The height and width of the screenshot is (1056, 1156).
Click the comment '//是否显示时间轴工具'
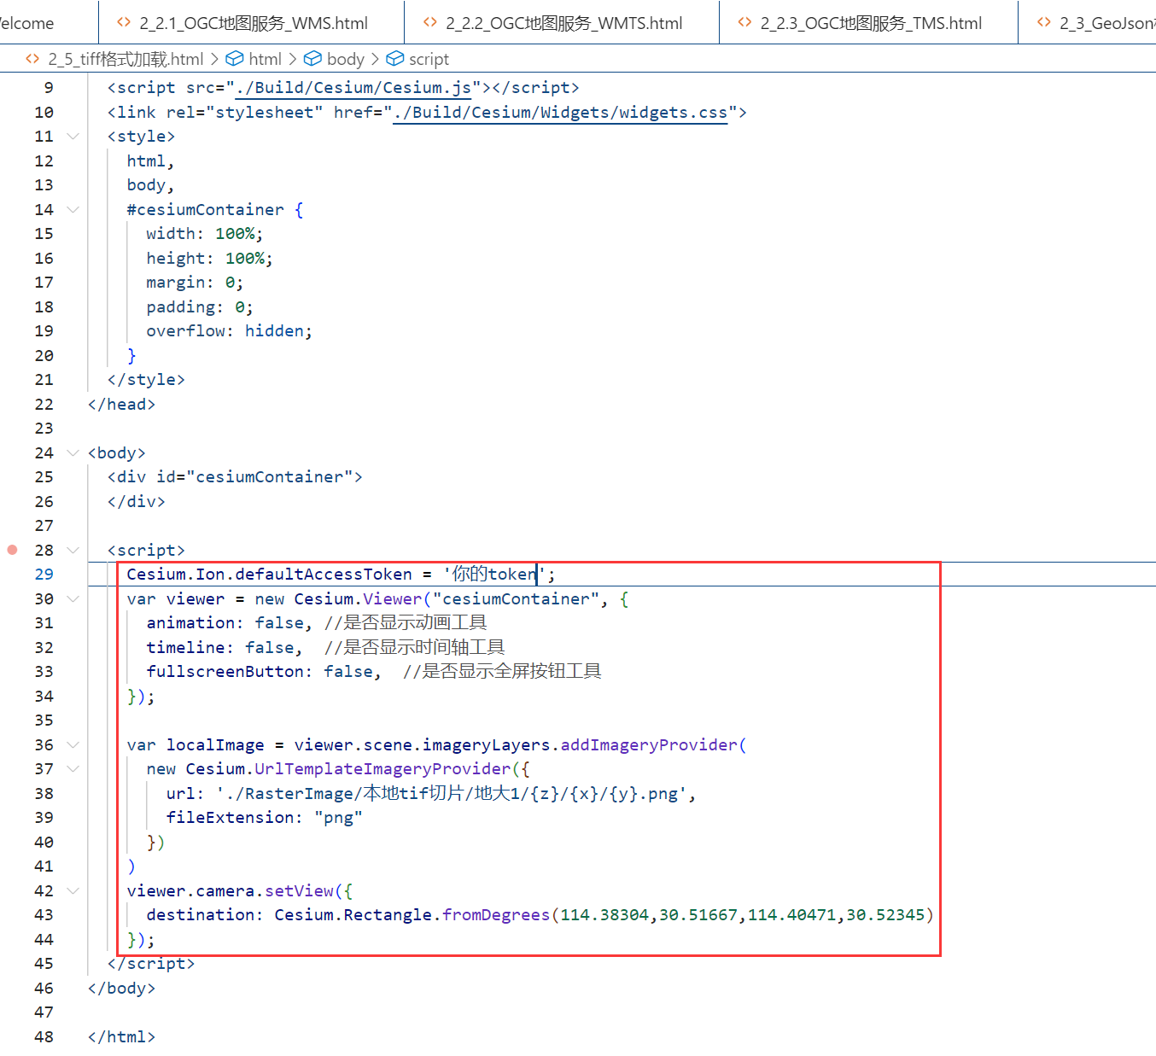pyautogui.click(x=415, y=648)
